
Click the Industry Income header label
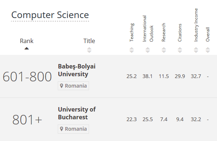click(x=196, y=25)
